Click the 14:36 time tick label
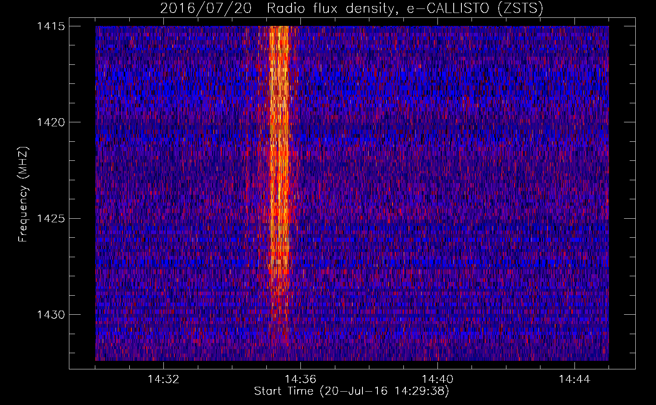 click(300, 379)
